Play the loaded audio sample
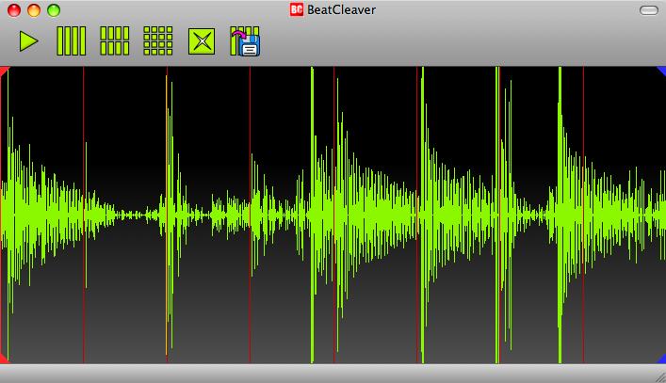 (x=28, y=41)
